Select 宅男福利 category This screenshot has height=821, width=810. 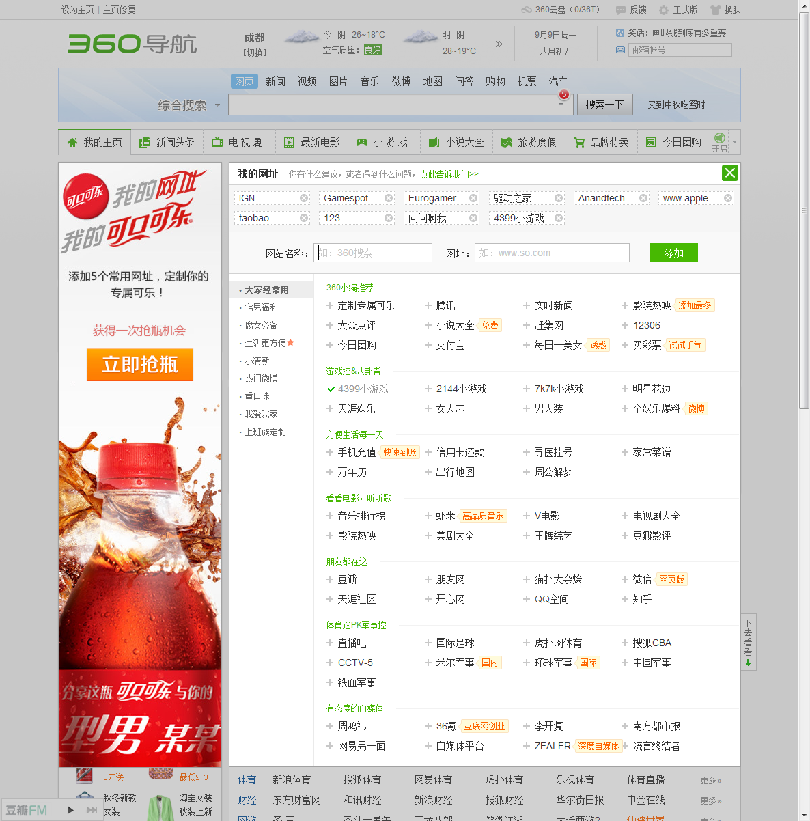(262, 307)
